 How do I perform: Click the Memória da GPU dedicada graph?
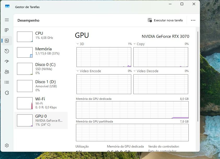(x=132, y=110)
